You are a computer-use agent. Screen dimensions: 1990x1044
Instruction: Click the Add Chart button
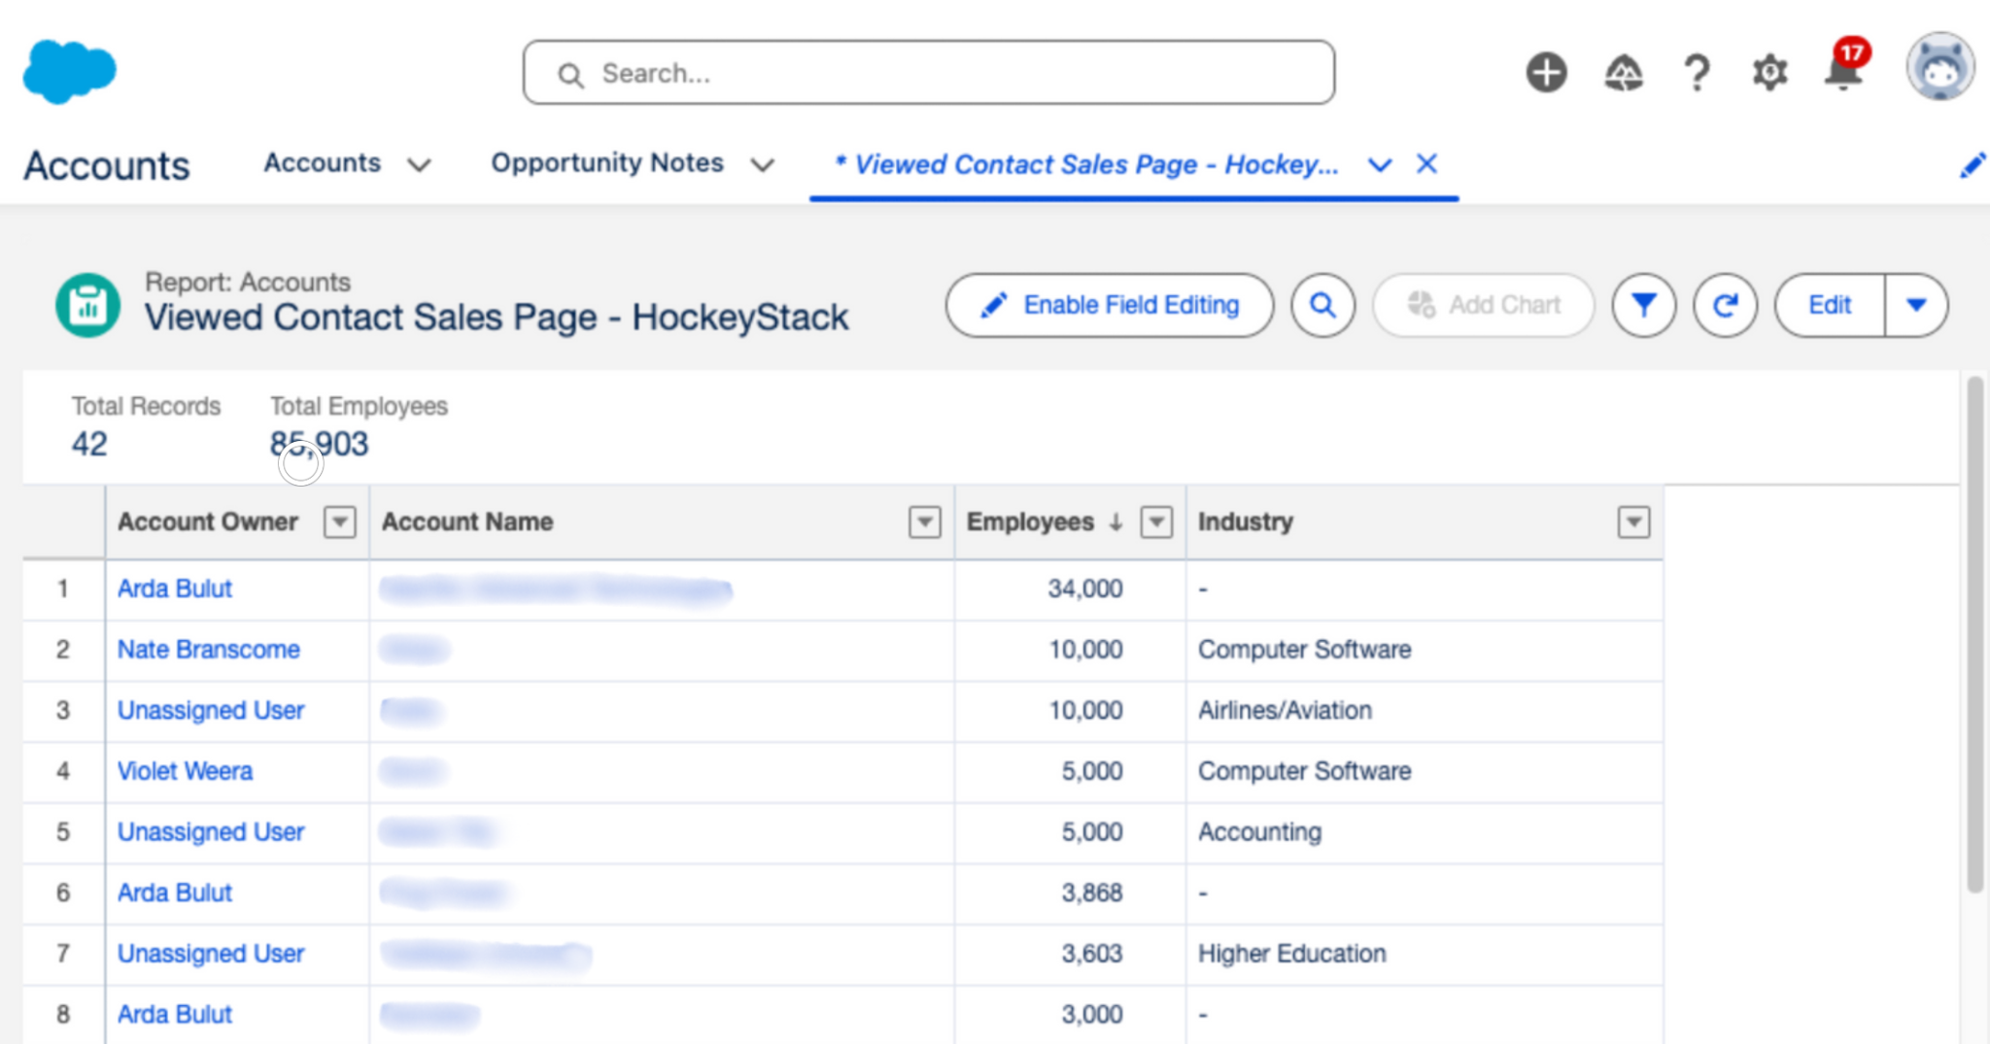1483,305
